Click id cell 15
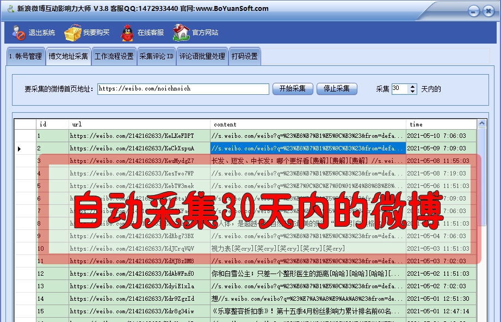This screenshot has width=501, height=322. point(52,311)
